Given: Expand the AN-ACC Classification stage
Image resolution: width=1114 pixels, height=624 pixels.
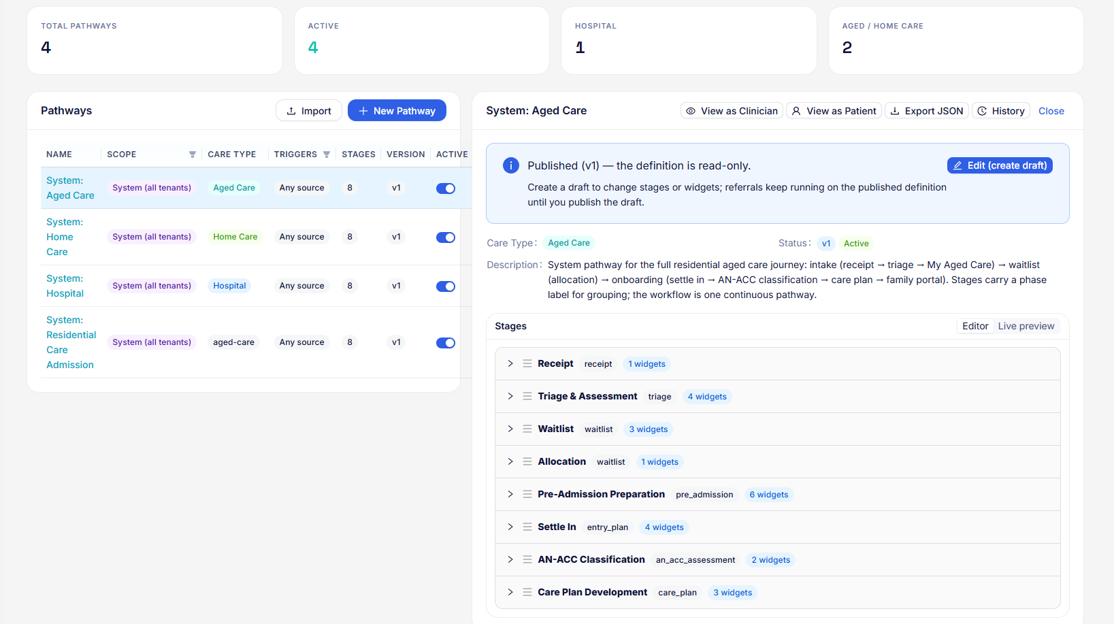Looking at the screenshot, I should 510,559.
